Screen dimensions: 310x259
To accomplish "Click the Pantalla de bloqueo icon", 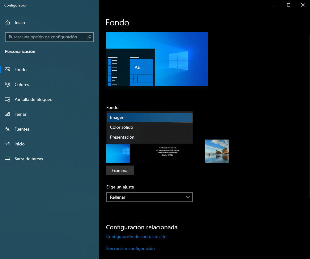I will point(8,99).
